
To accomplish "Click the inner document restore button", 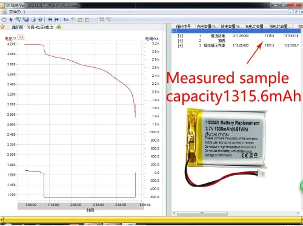I will [296, 12].
